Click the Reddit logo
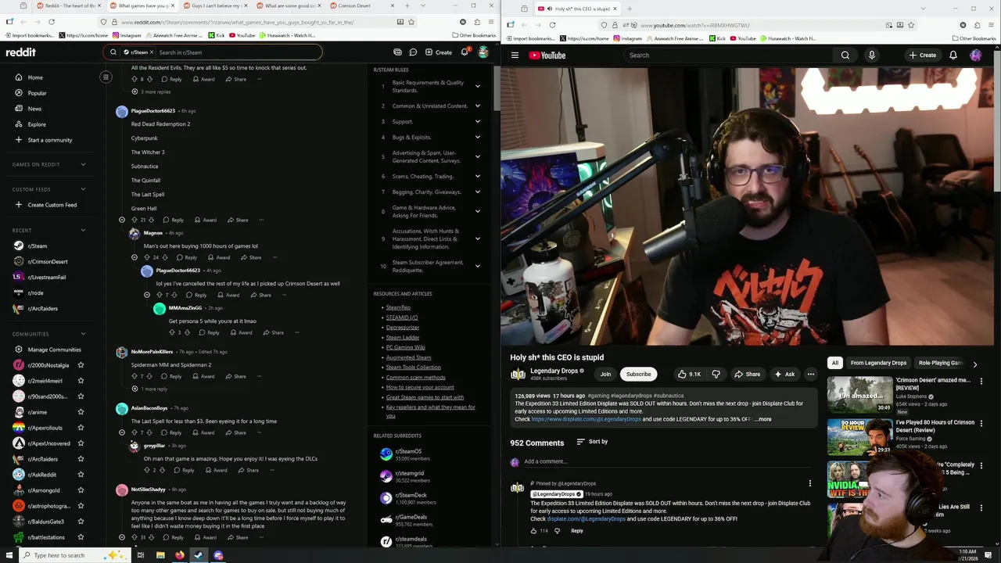 (20, 52)
